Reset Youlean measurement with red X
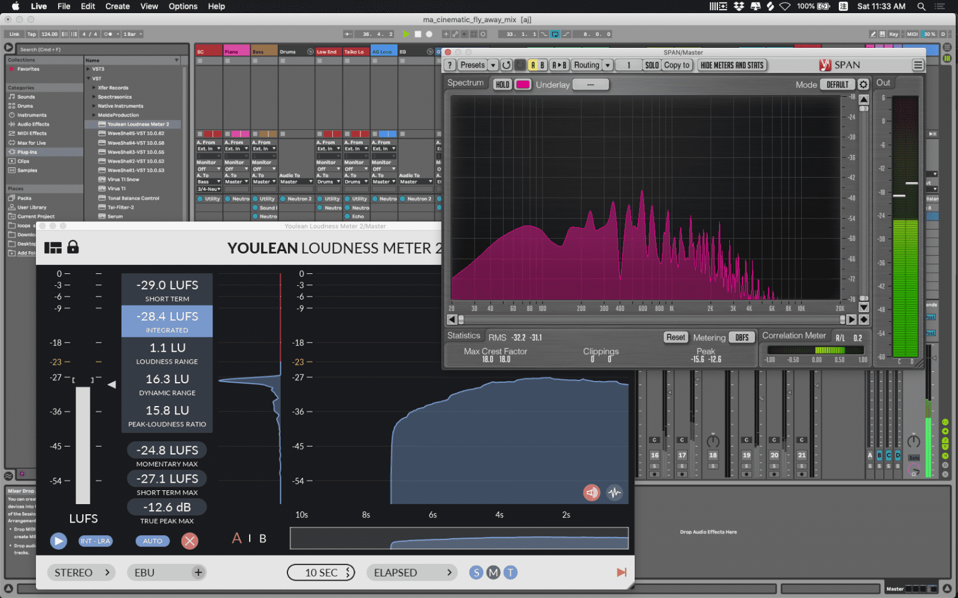958x598 pixels. click(x=190, y=541)
